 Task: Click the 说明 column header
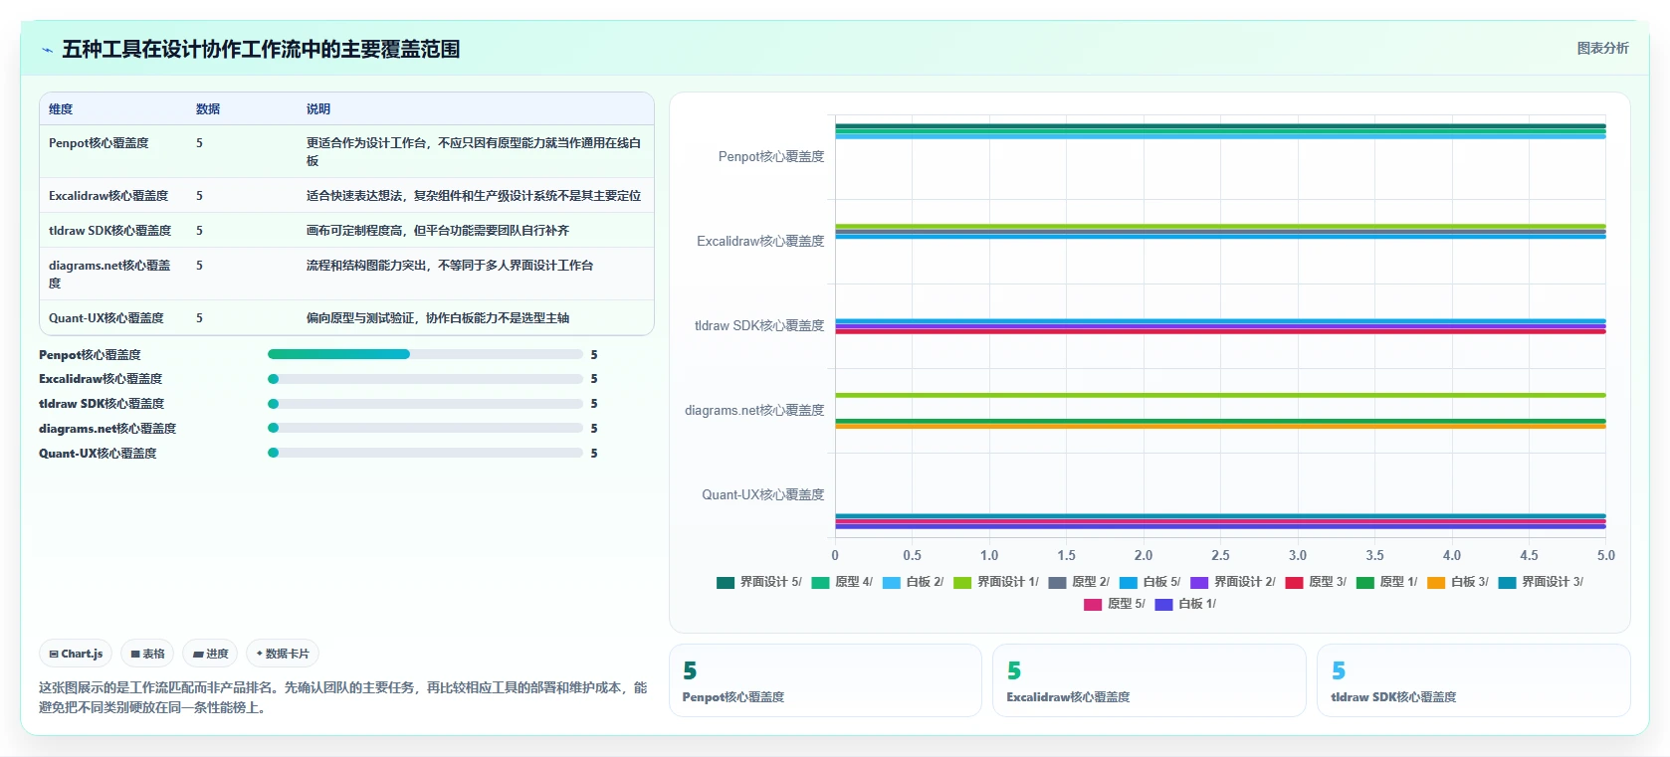coord(318,109)
